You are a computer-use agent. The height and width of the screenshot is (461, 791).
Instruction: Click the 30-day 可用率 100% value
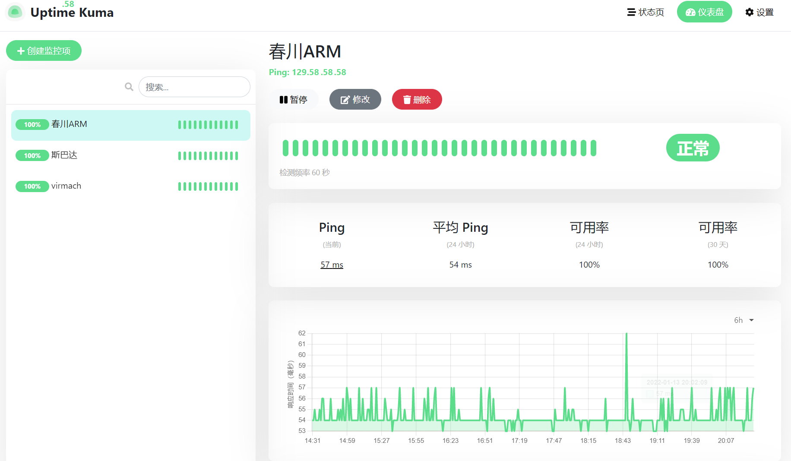(x=718, y=265)
